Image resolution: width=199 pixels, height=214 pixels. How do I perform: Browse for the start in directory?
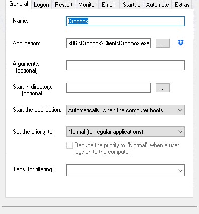[x=163, y=88]
